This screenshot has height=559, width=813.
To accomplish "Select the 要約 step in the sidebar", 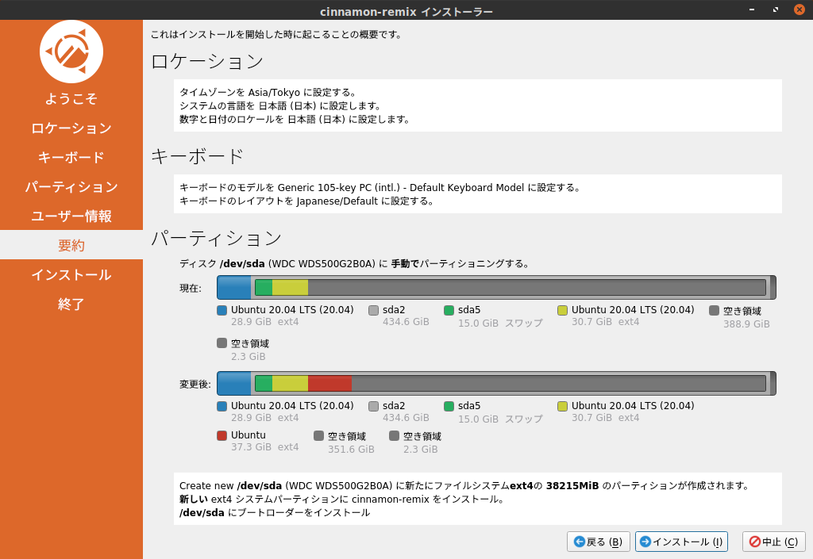I will tap(71, 245).
